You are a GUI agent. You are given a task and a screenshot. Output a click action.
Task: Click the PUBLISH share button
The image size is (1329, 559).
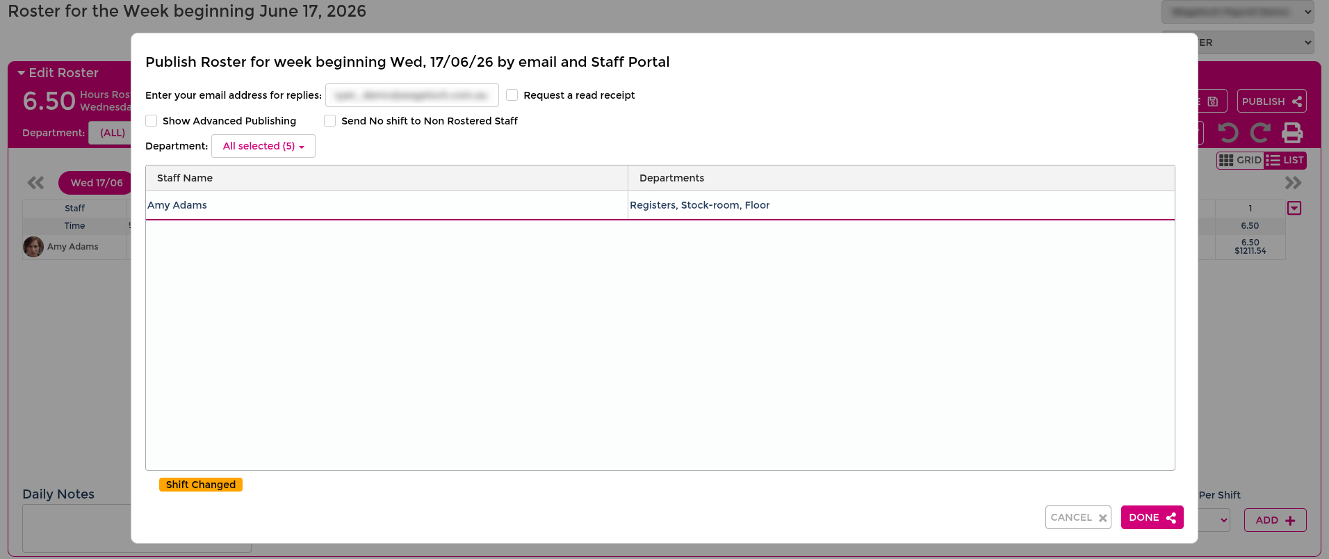click(1271, 102)
